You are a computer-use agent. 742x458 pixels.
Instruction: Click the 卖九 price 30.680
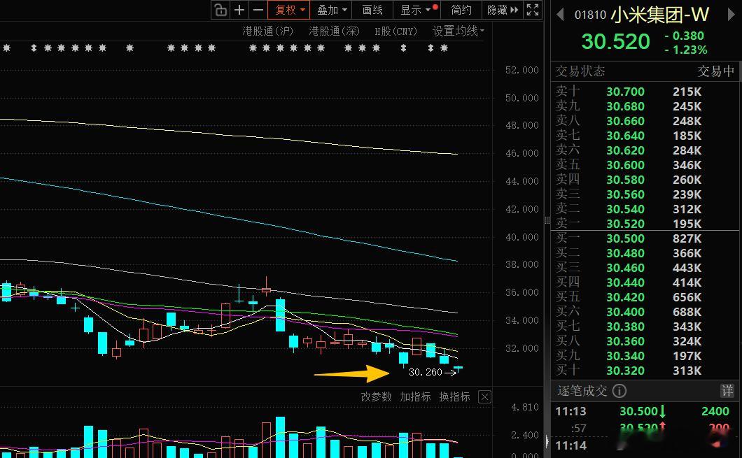pos(625,106)
